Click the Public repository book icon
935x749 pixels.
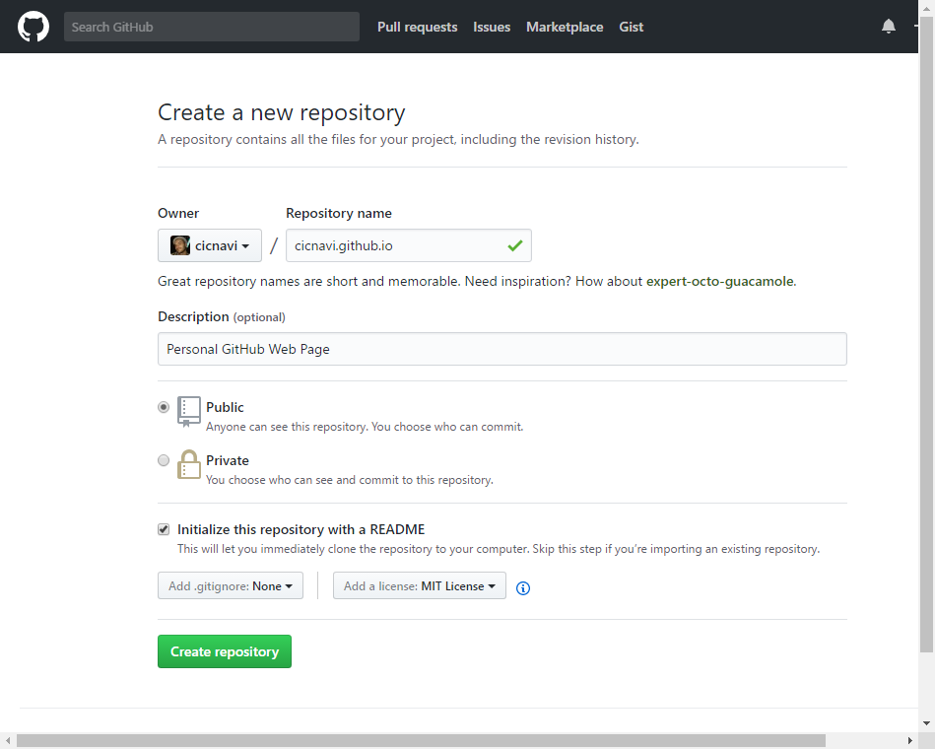click(x=189, y=412)
